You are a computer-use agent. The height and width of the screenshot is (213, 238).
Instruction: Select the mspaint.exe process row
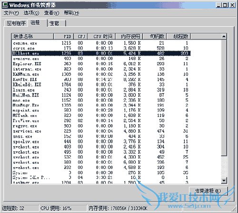click(x=101, y=110)
